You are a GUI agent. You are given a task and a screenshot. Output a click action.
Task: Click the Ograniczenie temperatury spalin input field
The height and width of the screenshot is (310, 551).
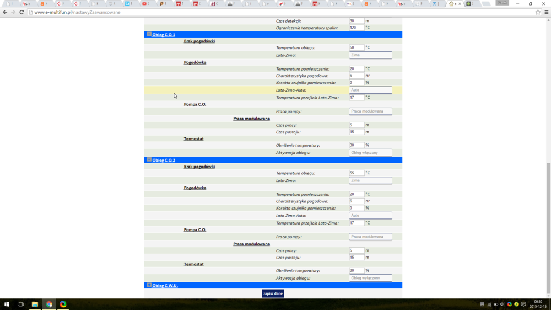tap(356, 28)
